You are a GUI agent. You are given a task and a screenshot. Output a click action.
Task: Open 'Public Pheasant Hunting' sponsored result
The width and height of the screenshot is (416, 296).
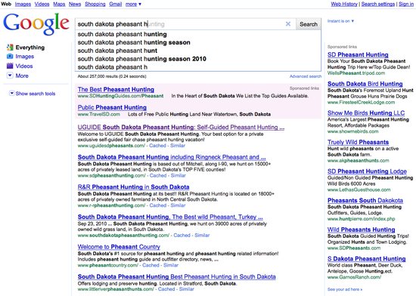[112, 107]
